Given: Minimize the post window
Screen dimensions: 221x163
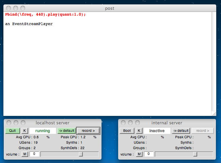Looking at the screenshot, I should [x=16, y=8].
